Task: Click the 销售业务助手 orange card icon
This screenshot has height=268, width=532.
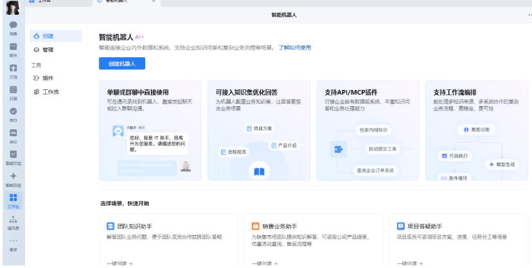Action: 256,226
